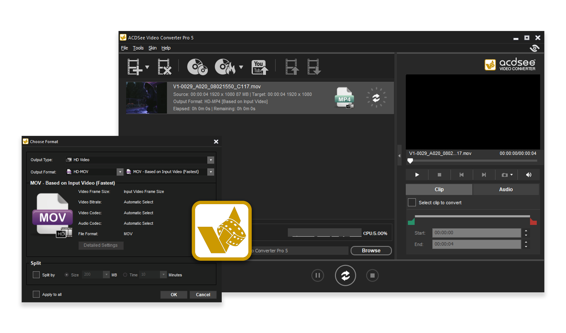Click the Detailed Settings button
The width and height of the screenshot is (566, 333).
click(x=101, y=245)
